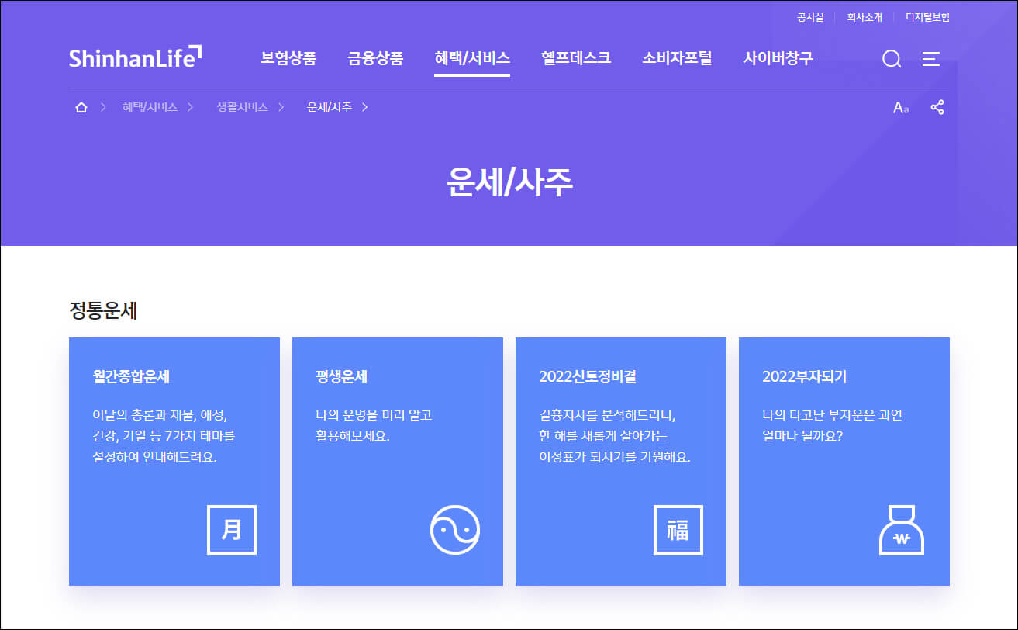Open the font size (Aa) control

tap(900, 108)
